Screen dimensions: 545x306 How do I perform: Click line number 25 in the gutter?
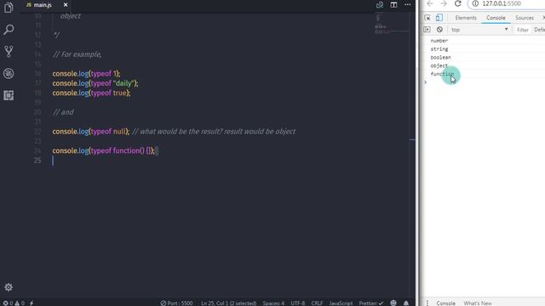pos(37,161)
